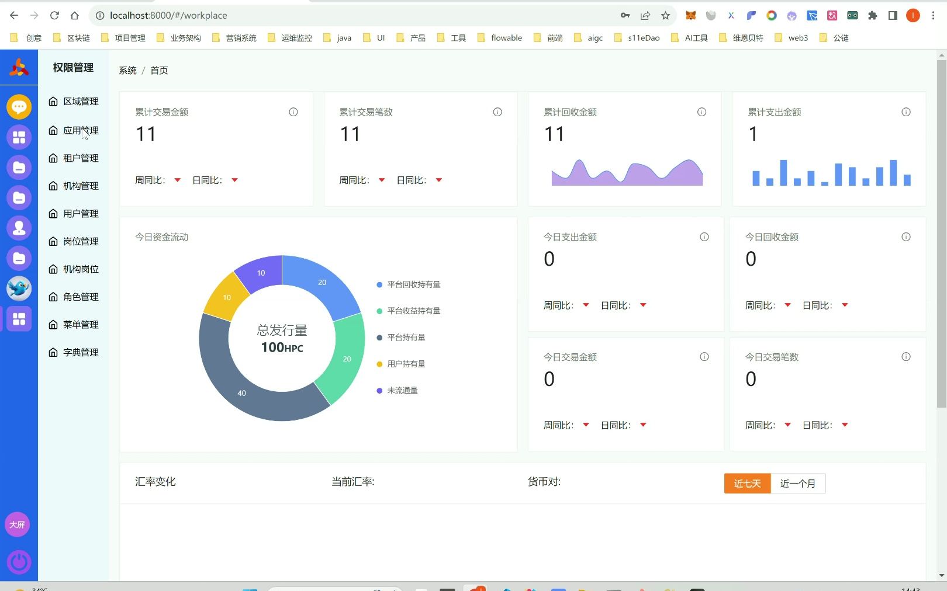Open the 营销系统 bookmark folder
The width and height of the screenshot is (947, 591).
pyautogui.click(x=234, y=38)
